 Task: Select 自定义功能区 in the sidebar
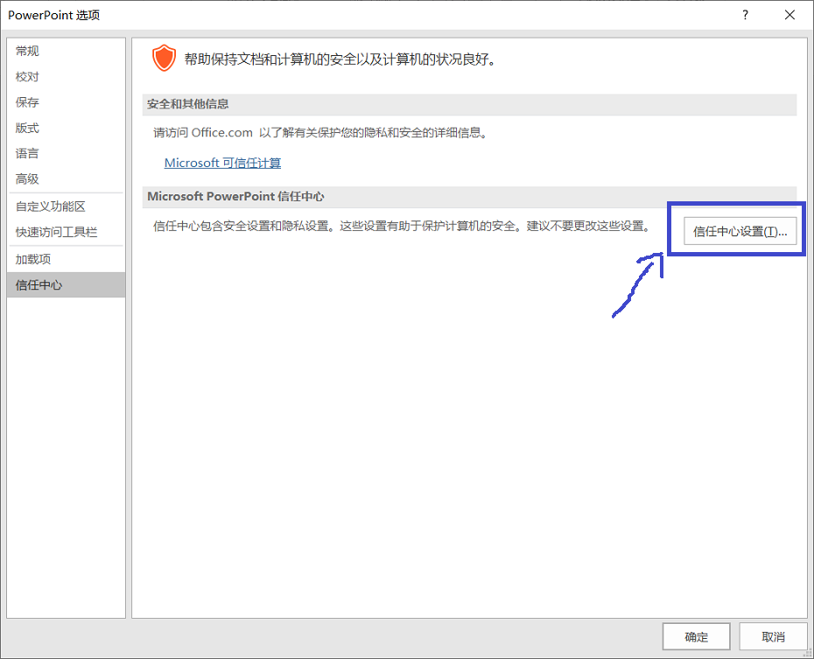66,207
